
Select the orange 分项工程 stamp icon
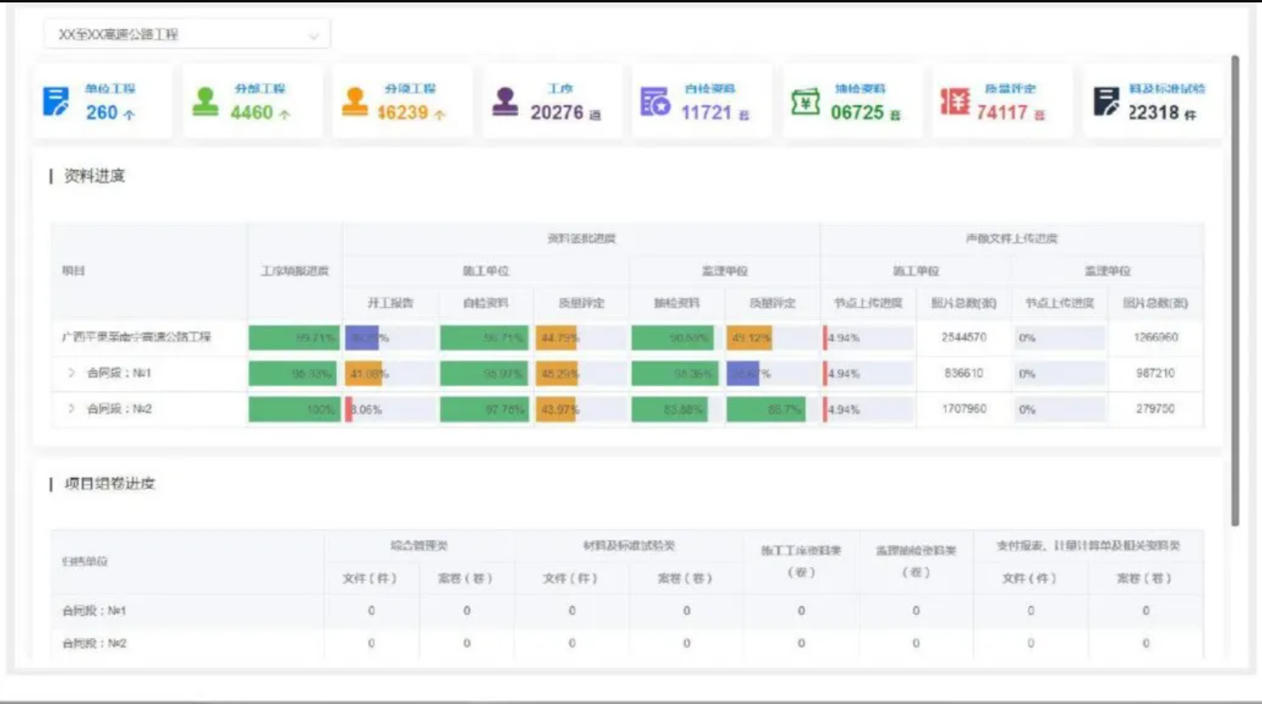click(355, 101)
